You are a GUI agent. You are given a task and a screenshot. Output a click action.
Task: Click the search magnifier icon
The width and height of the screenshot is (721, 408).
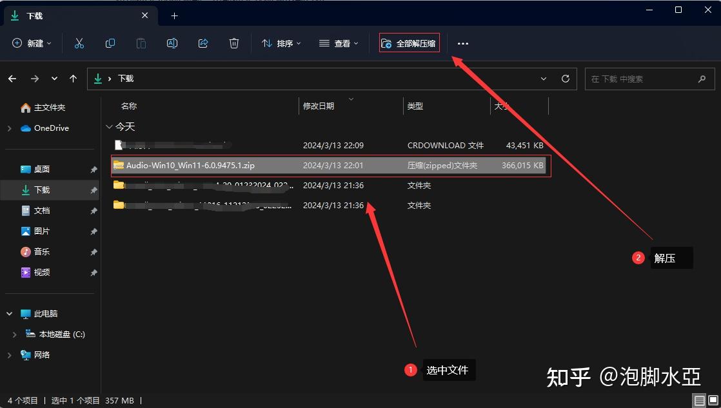point(702,79)
